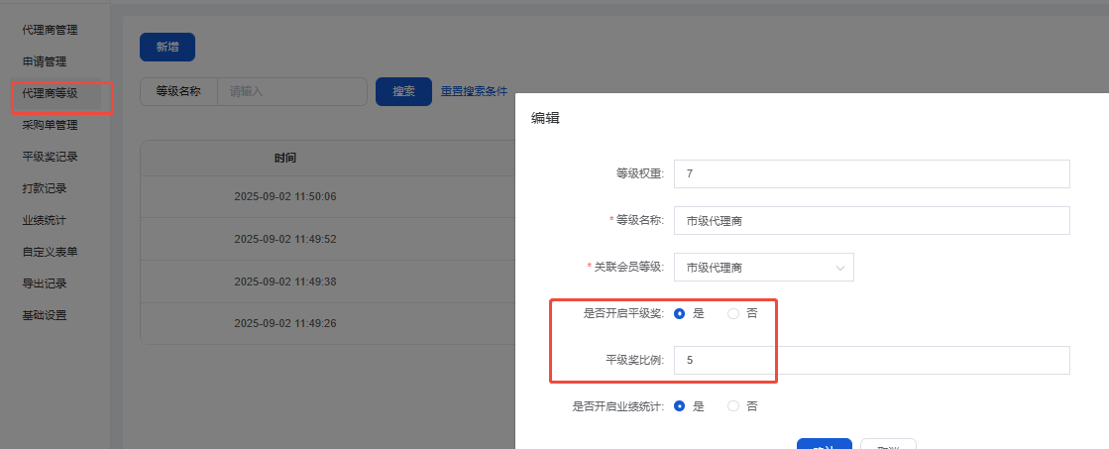Open the 代理商管理 sidebar menu

click(x=50, y=30)
